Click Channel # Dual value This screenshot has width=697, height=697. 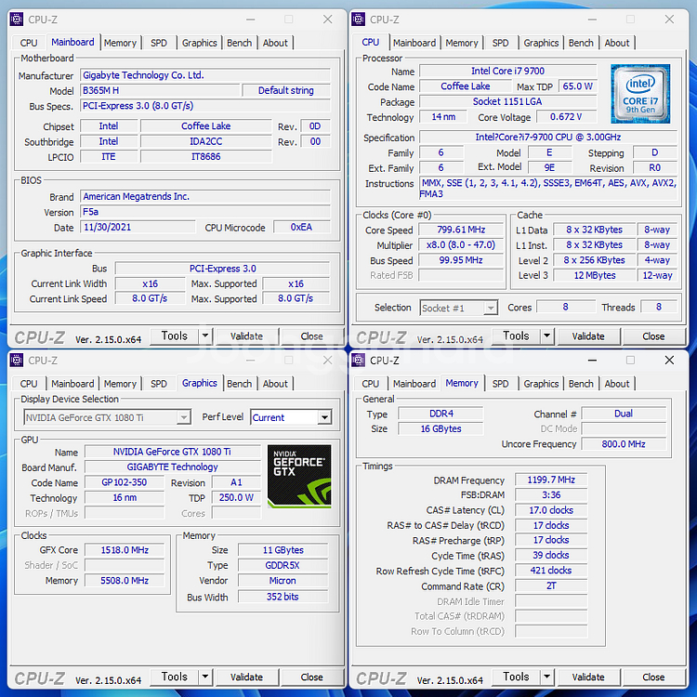(624, 414)
